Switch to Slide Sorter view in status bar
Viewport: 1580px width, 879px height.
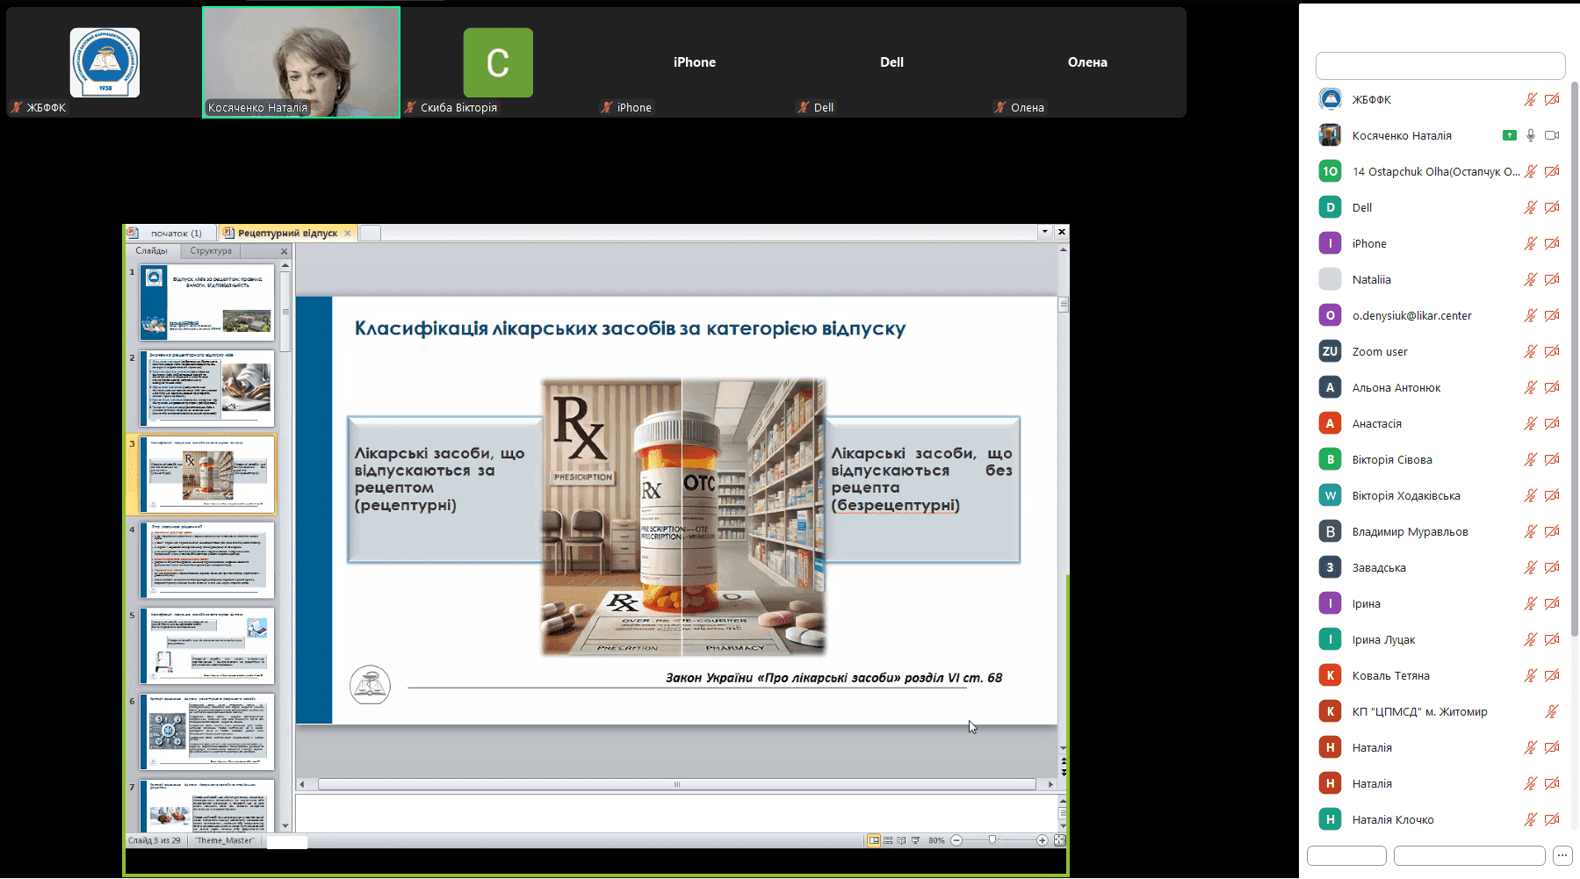point(888,840)
